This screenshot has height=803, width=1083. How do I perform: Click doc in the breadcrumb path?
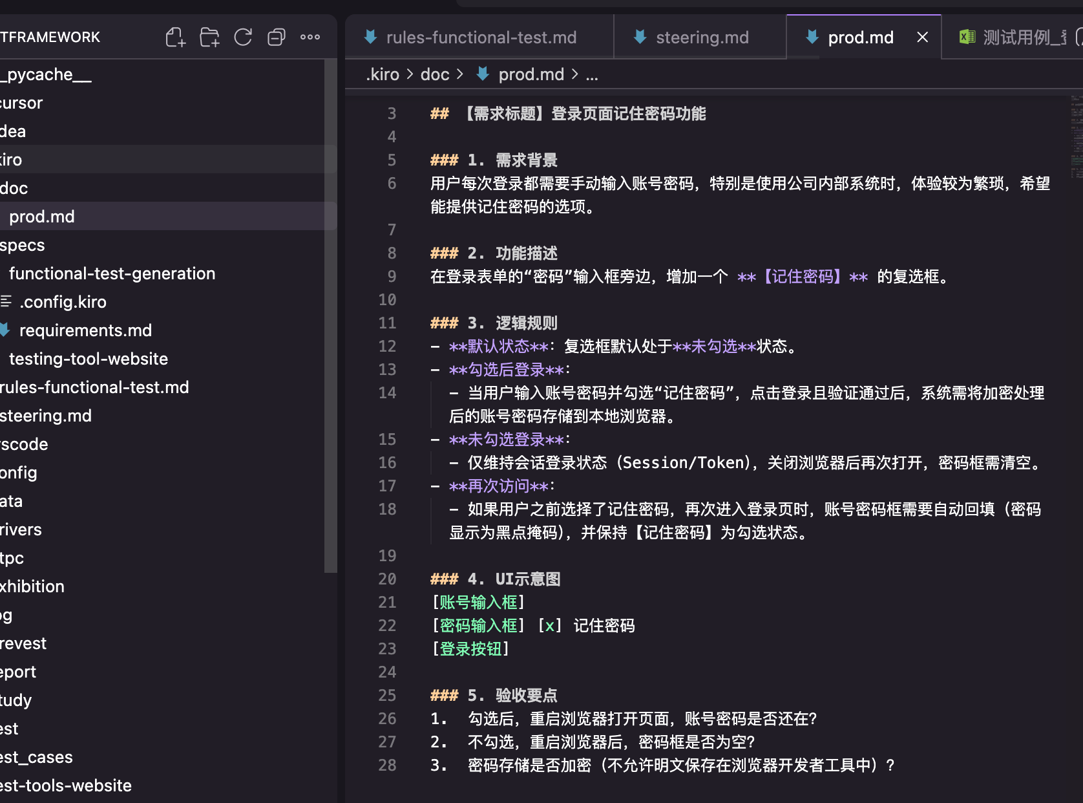(434, 74)
